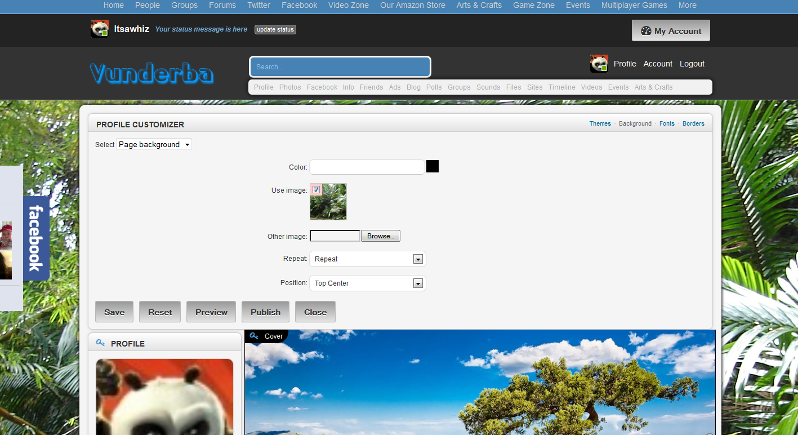The height and width of the screenshot is (435, 798).
Task: Log out using the Logout link
Action: pos(692,64)
